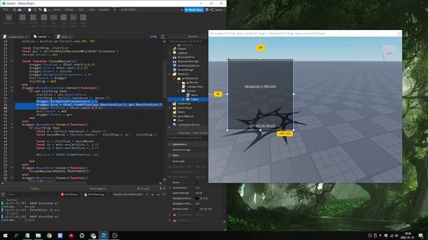
Task: Open the demo script tab
Action: tap(64, 37)
